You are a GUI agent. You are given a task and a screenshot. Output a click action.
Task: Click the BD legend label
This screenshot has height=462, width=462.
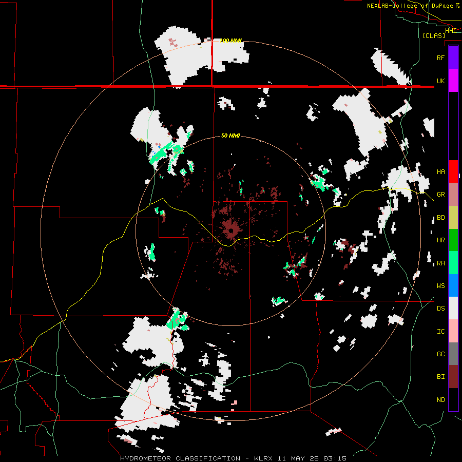pyautogui.click(x=440, y=218)
